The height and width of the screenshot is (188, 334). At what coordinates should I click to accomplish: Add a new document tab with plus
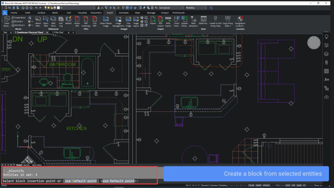tap(73, 32)
